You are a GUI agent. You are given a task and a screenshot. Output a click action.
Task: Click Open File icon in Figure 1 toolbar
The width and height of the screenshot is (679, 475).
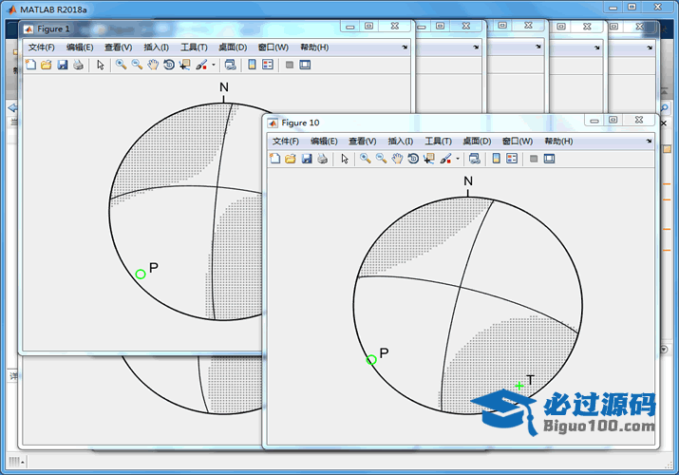(x=47, y=65)
